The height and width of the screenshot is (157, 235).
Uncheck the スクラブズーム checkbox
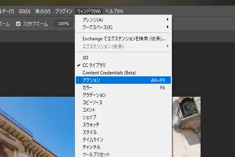18,24
